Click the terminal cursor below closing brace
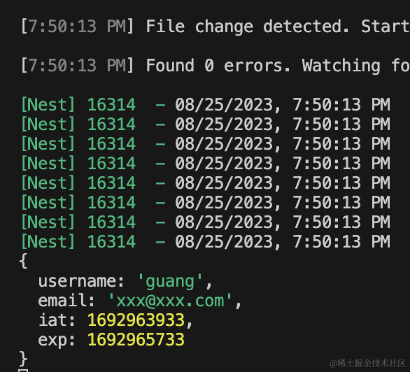 23,371
